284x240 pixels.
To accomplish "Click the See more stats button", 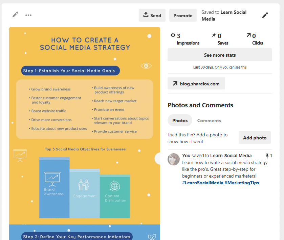I will point(220,55).
